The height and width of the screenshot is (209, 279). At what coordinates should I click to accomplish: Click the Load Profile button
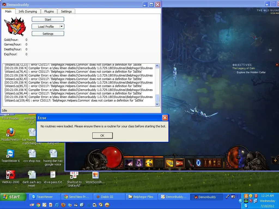(46, 26)
